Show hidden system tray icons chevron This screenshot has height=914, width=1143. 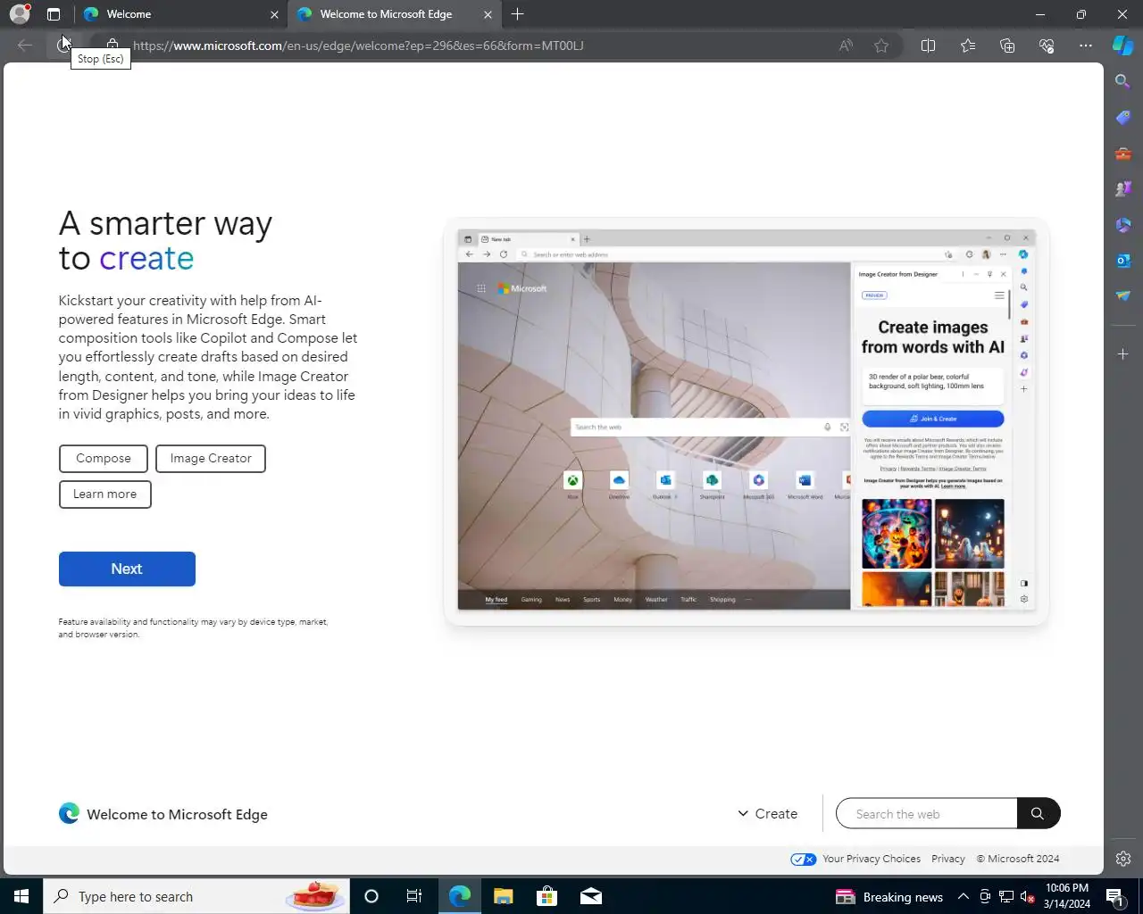[x=964, y=896]
